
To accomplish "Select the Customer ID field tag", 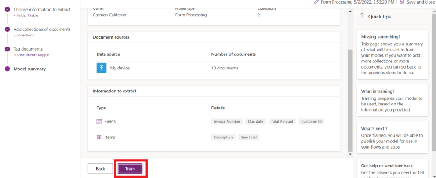I will (311, 121).
